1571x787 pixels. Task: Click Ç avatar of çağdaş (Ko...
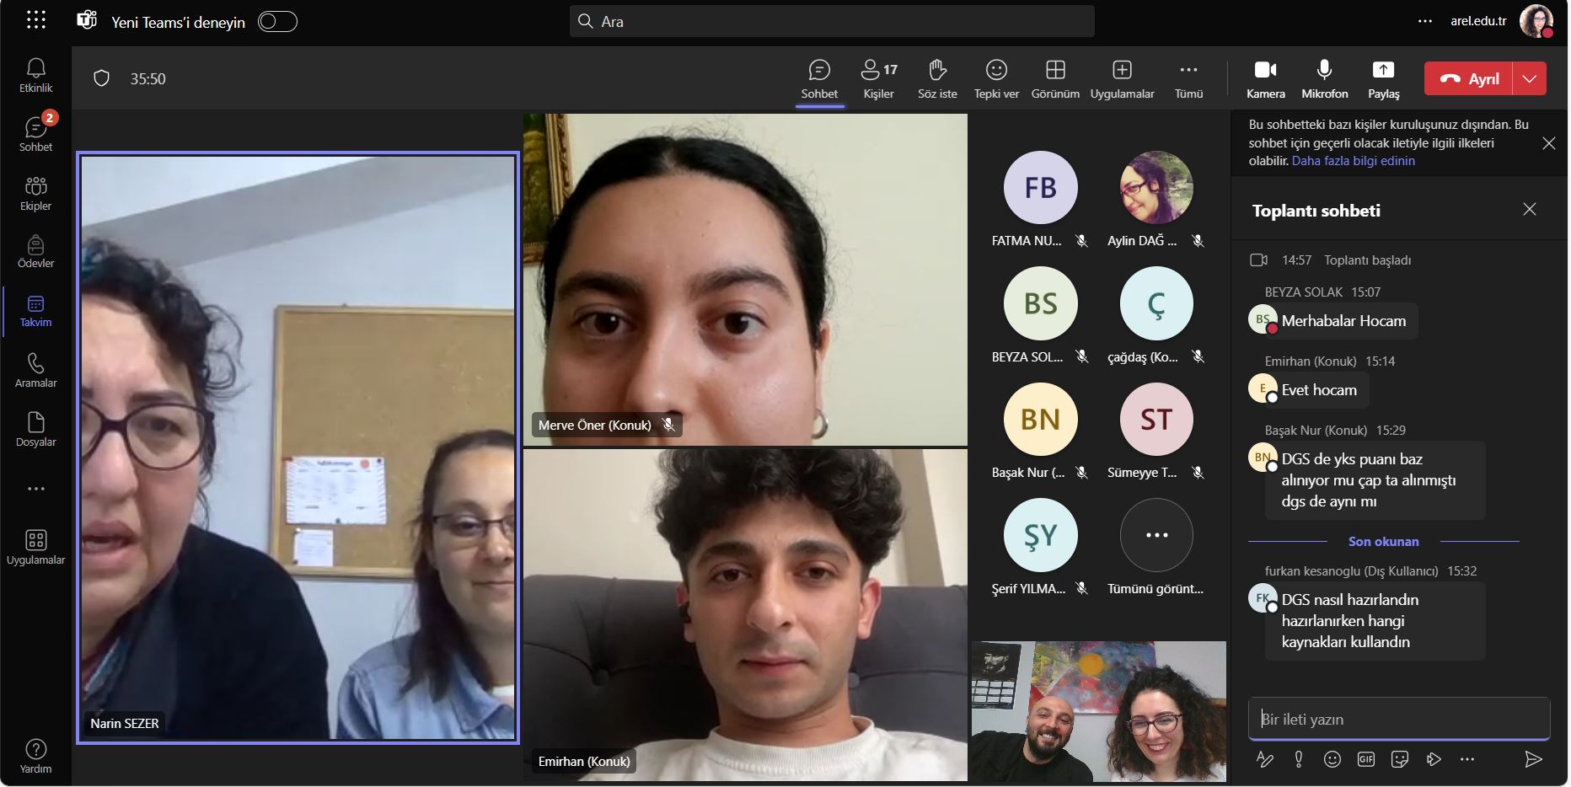click(1156, 303)
